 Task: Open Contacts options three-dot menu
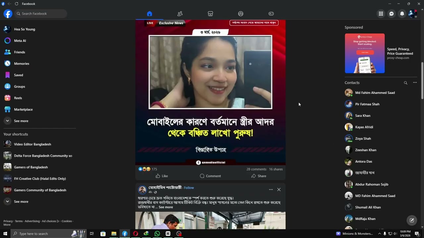pos(415,83)
